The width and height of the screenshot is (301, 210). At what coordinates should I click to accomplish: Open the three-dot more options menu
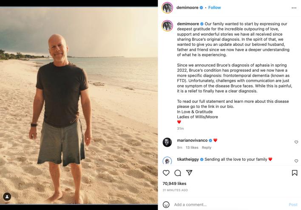pos(294,8)
